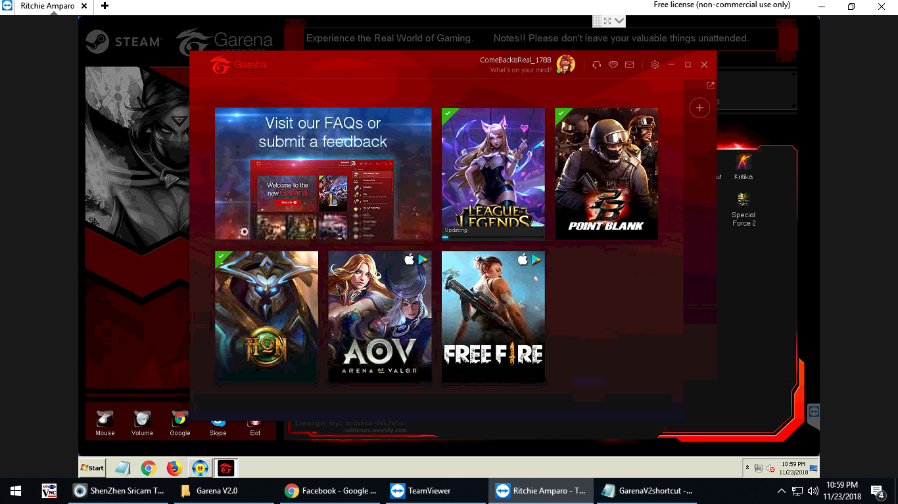
Task: Click the blue round icon in remote taskbar
Action: pos(200,468)
